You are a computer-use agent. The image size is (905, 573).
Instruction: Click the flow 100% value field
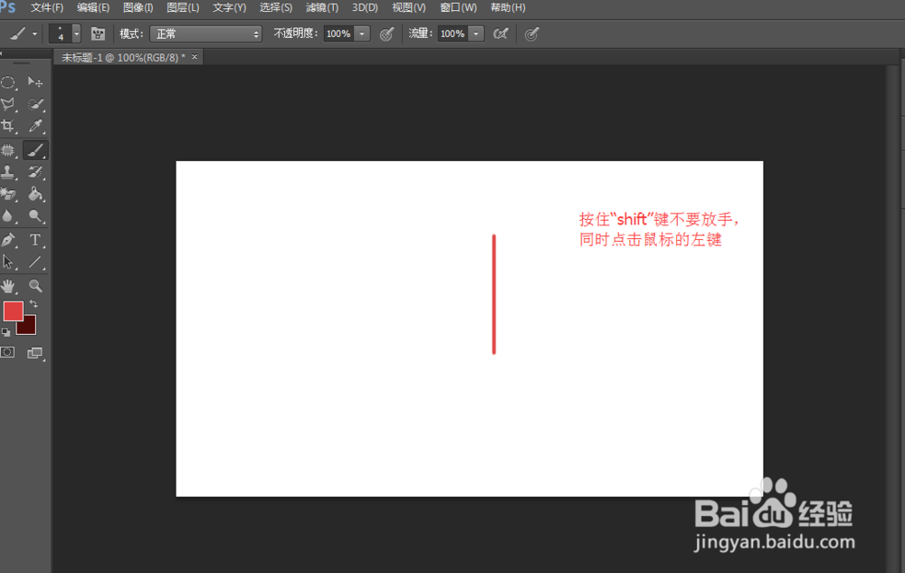[453, 34]
